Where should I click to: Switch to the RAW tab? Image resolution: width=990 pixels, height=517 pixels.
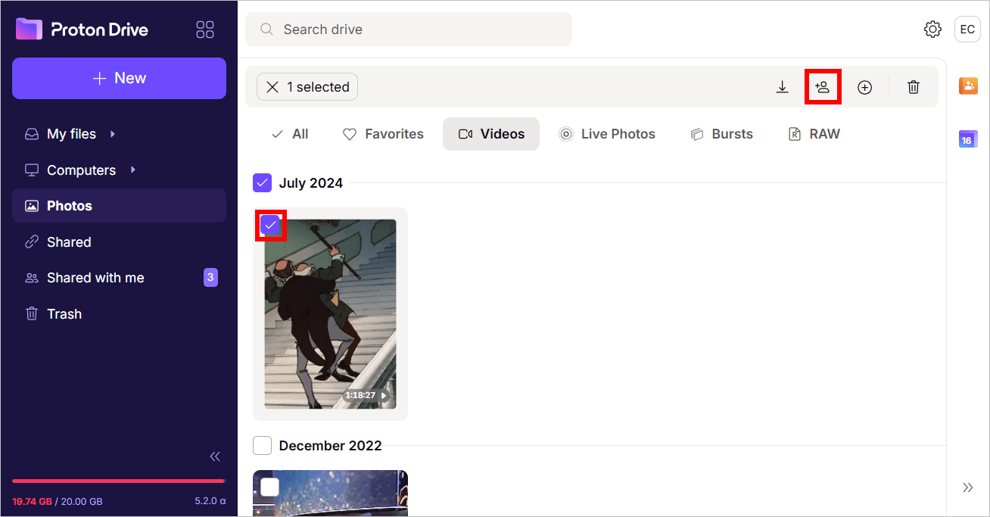(814, 134)
